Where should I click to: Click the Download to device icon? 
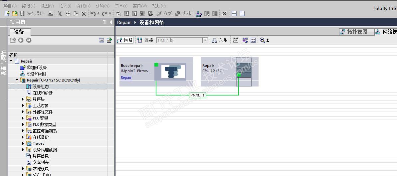coord(126,14)
